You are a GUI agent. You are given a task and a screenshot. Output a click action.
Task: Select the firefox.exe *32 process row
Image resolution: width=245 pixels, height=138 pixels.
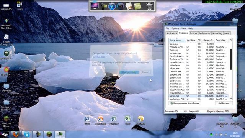[x=198, y=59]
